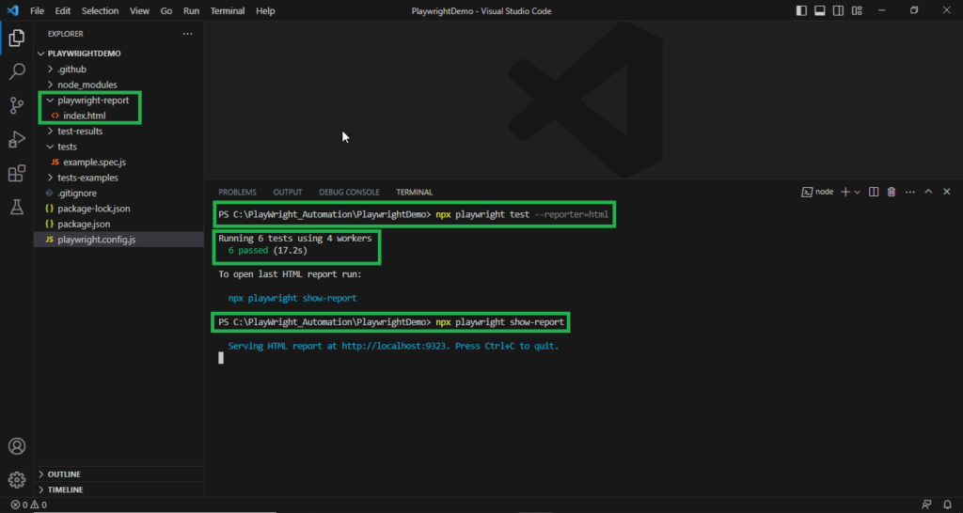Screen dimensions: 963x513
Task: Maximize the panel with the up chevron
Action: [928, 192]
